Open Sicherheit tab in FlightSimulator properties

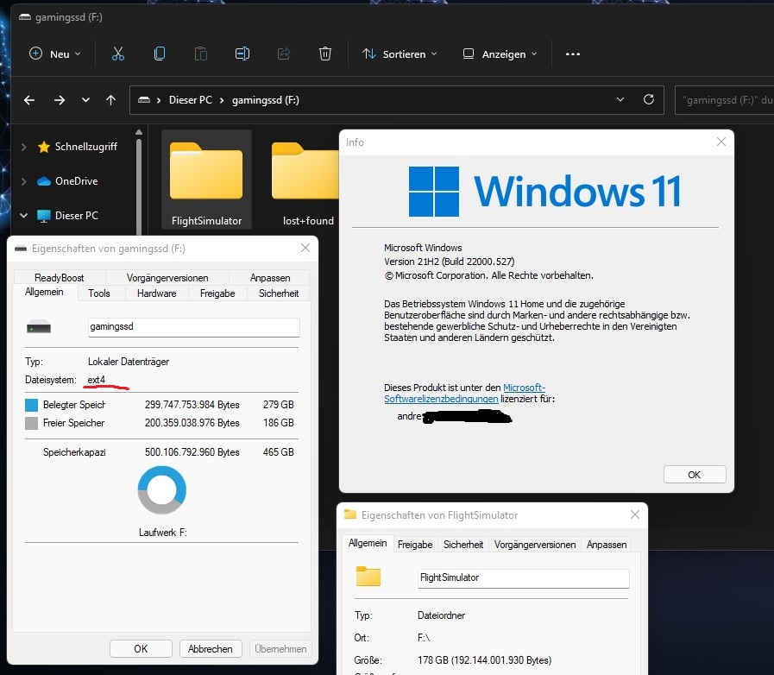click(463, 544)
